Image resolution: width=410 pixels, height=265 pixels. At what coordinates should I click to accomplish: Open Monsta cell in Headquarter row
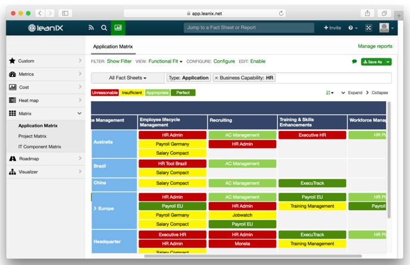(x=242, y=244)
